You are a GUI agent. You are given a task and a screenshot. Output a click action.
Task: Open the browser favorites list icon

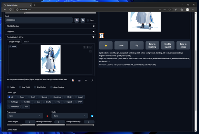point(176,10)
